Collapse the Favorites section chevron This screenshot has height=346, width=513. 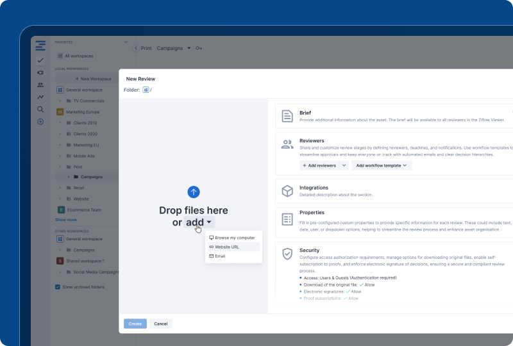[126, 42]
